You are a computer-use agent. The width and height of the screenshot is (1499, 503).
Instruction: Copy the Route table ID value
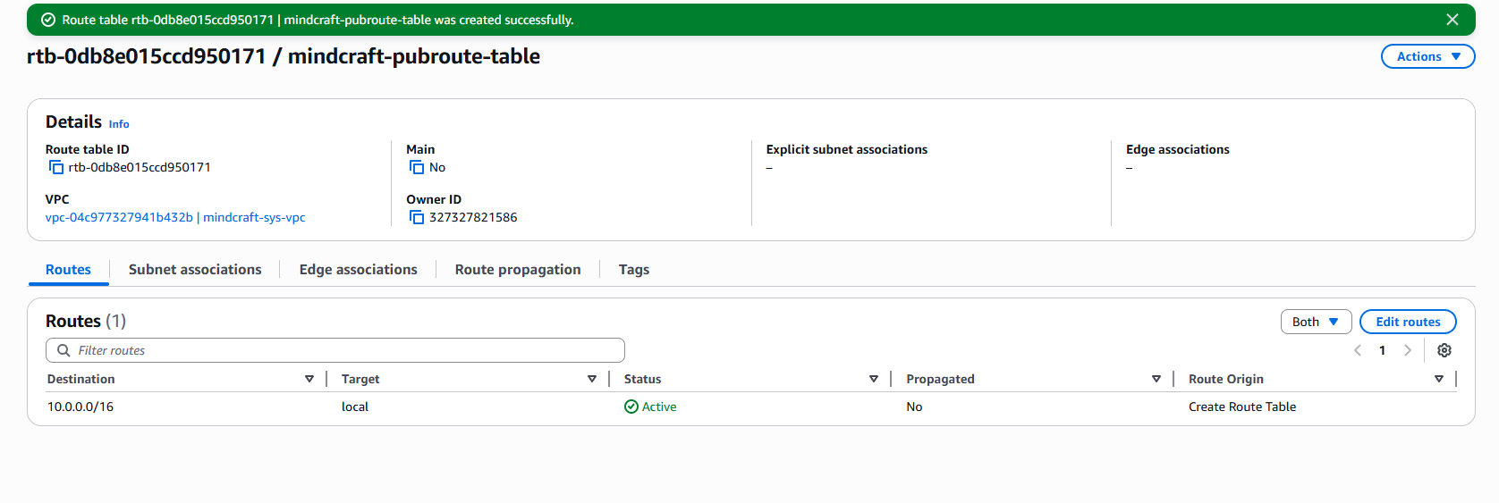[56, 168]
